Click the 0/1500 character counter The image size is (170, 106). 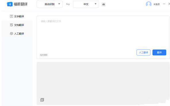point(44,55)
